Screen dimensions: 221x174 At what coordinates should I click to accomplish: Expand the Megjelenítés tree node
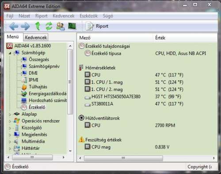coord(10,135)
